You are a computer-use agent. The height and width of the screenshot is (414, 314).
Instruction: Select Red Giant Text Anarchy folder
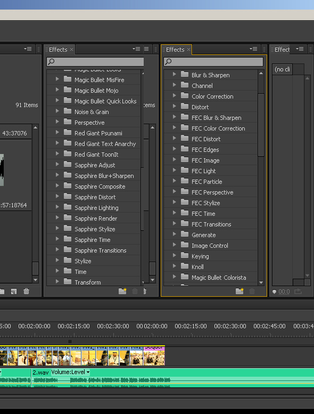(x=105, y=144)
